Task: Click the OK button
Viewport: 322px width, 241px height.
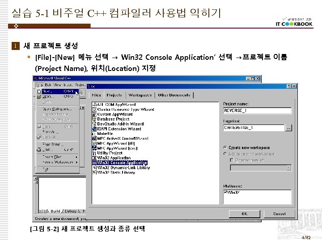Action: click(x=244, y=214)
